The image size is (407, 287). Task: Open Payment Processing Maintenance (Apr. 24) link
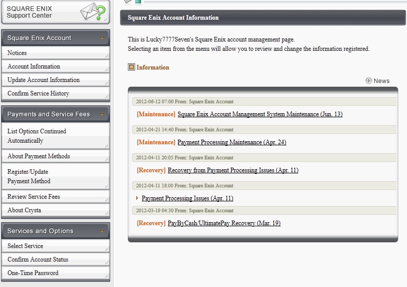232,142
